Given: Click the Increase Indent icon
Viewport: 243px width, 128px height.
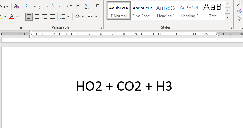Looking at the screenshot, I should (77, 6).
